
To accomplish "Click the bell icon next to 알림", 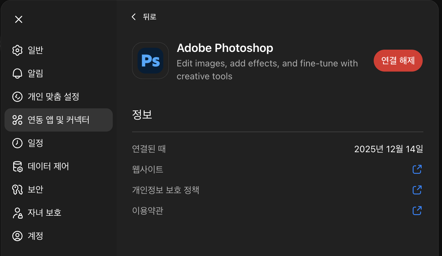I will tap(17, 74).
